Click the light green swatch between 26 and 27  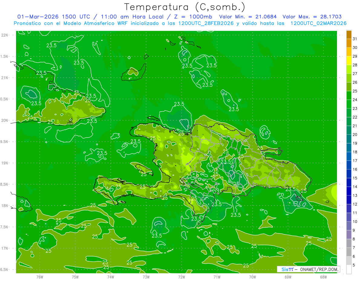[x=349, y=78]
